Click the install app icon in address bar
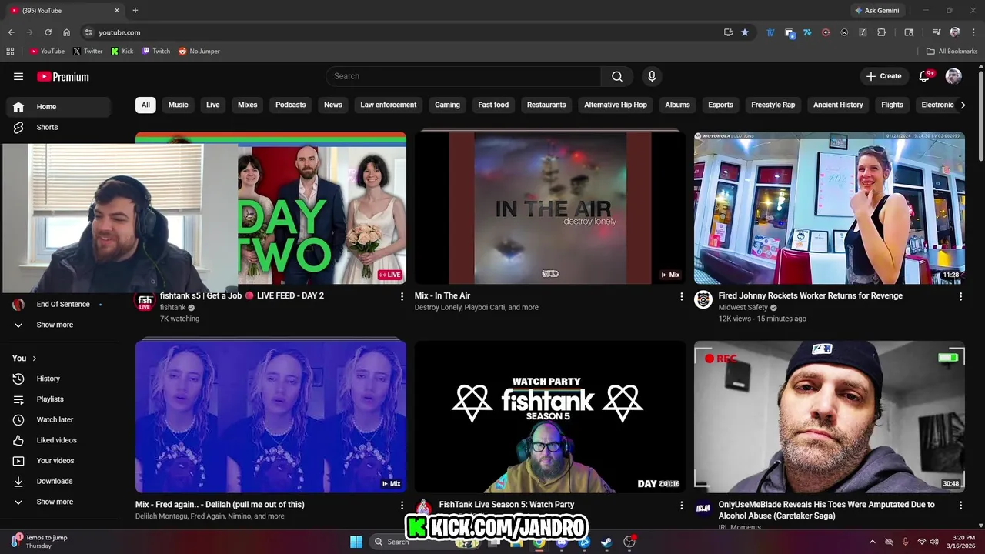The height and width of the screenshot is (554, 985). tap(728, 32)
